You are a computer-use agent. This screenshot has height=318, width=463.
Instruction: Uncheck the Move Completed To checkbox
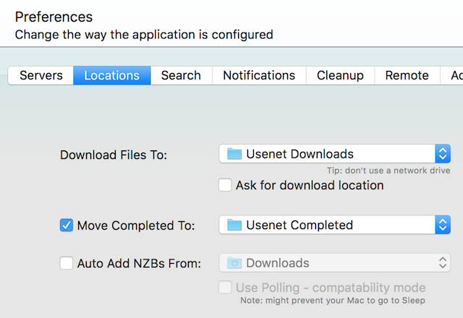click(x=67, y=225)
